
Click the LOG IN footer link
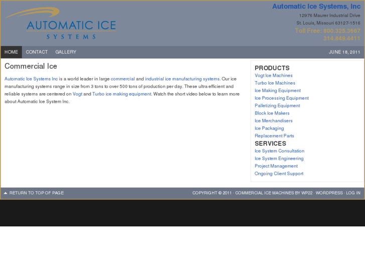(x=353, y=193)
